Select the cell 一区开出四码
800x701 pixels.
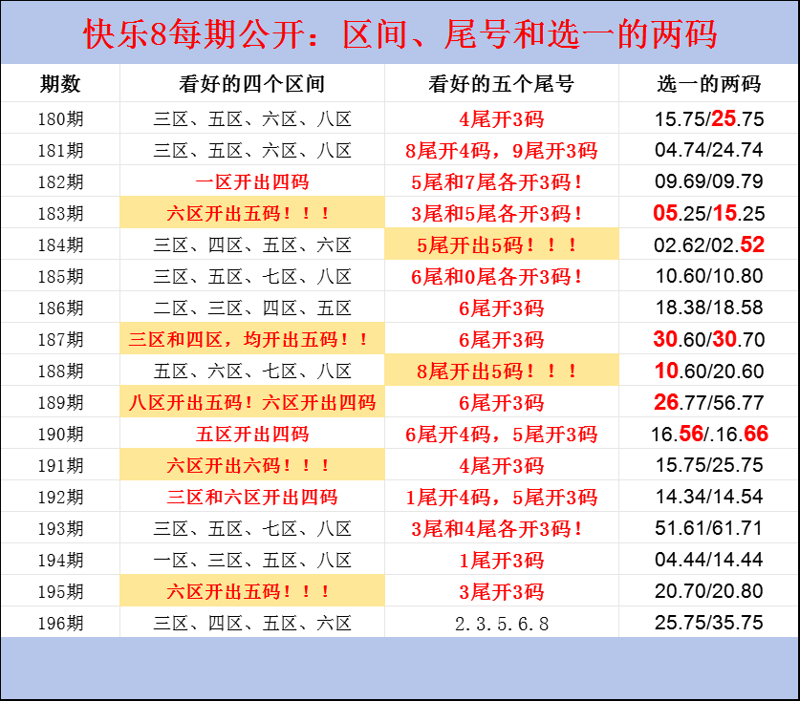(x=252, y=182)
